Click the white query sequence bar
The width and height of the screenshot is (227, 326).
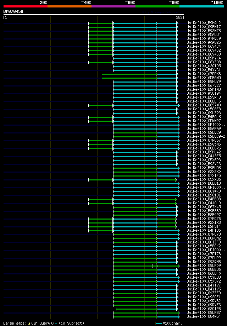coord(94,15)
